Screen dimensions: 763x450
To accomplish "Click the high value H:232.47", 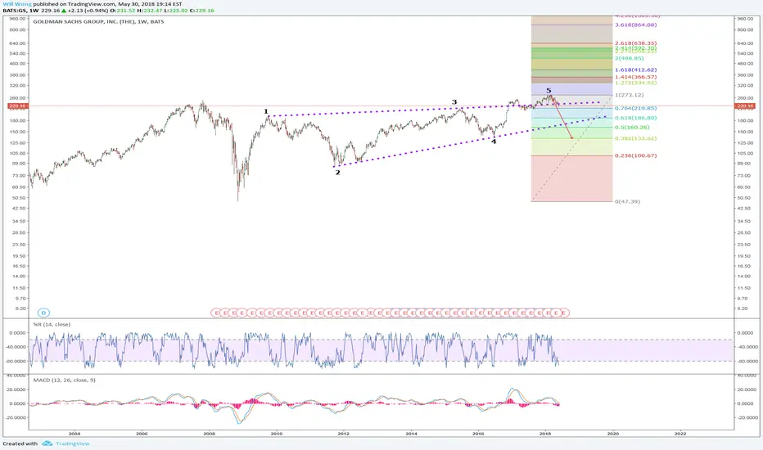I will point(150,10).
